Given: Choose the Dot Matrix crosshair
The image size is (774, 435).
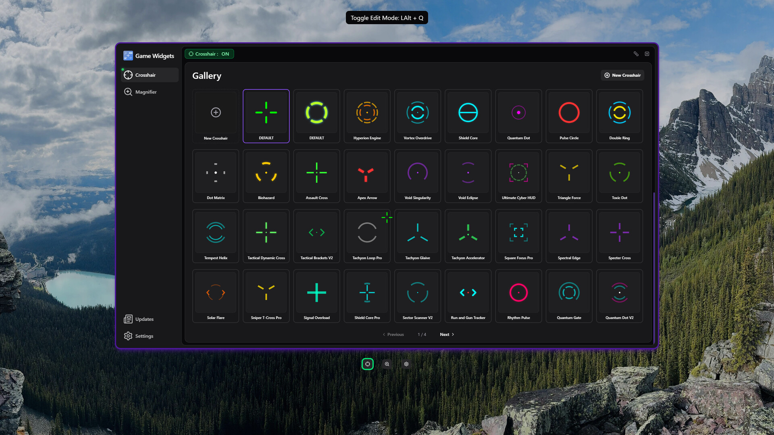Looking at the screenshot, I should 216,176.
